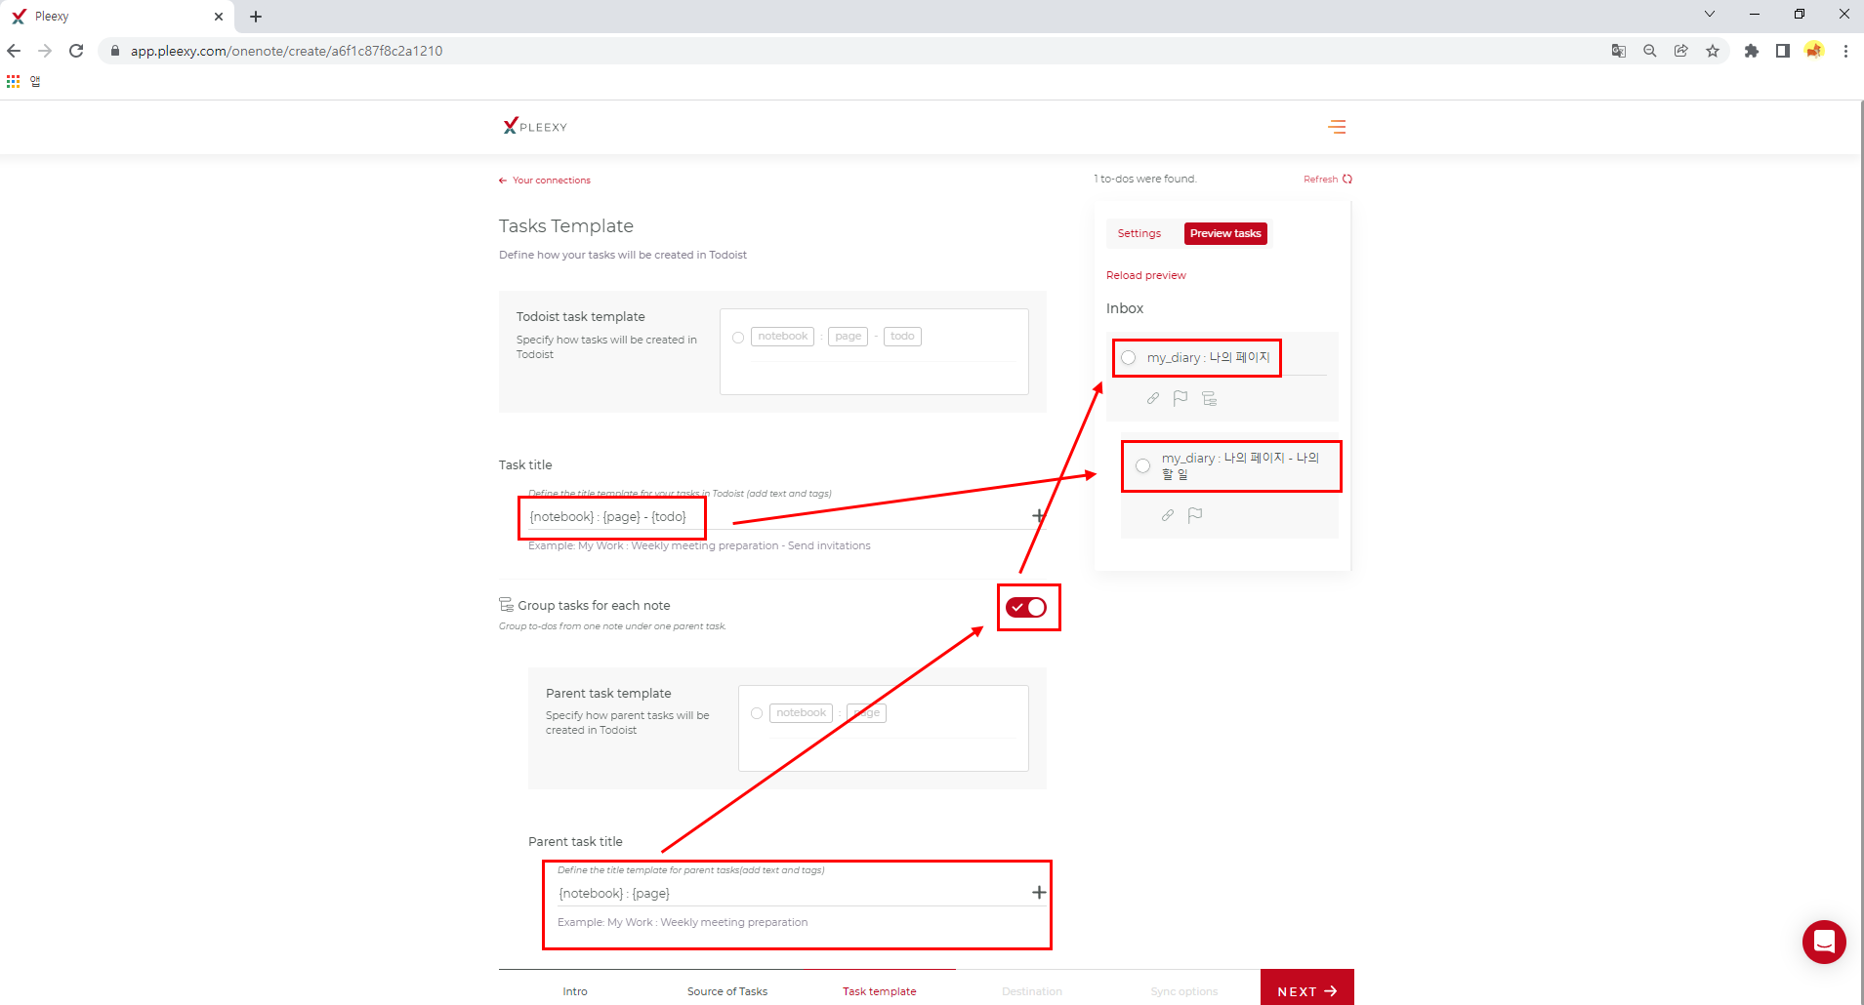The height and width of the screenshot is (1005, 1864).
Task: Switch to the Preview tasks tab
Action: [x=1225, y=233]
